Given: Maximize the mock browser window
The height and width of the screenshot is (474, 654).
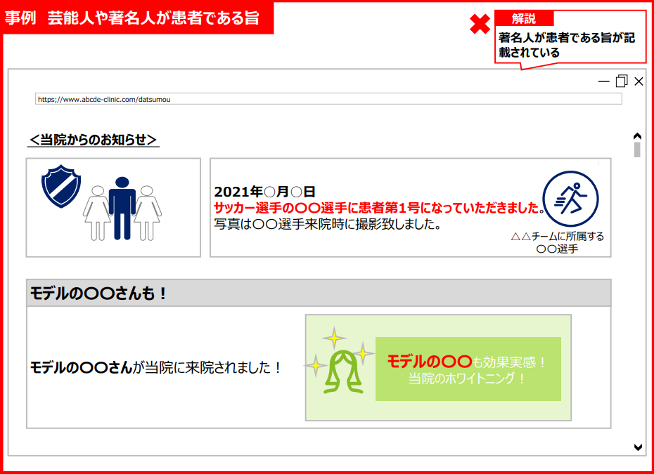Looking at the screenshot, I should tap(621, 81).
